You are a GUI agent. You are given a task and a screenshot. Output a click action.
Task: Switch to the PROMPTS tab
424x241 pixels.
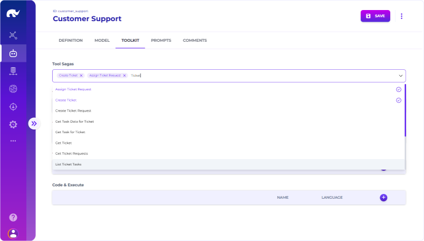pyautogui.click(x=161, y=40)
